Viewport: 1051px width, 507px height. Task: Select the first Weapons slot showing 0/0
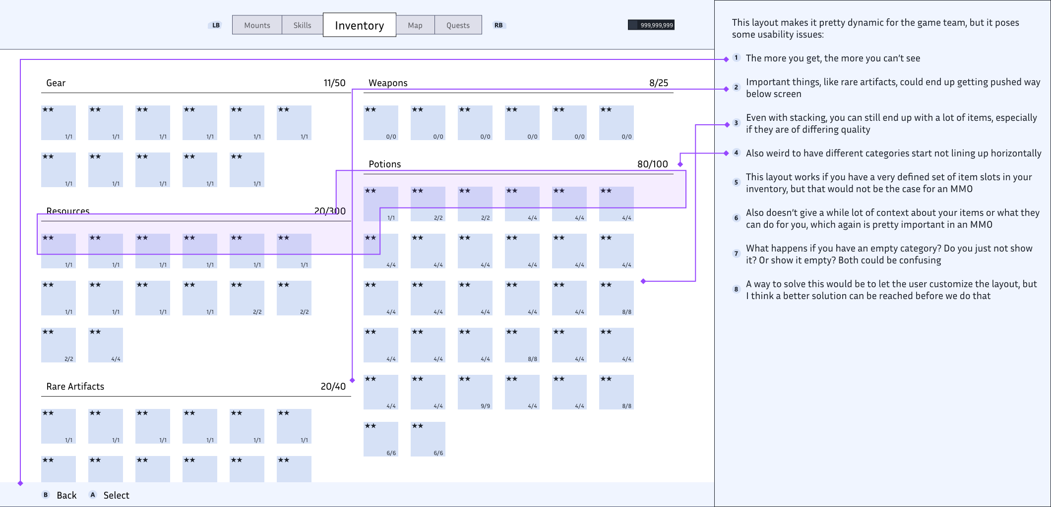380,123
